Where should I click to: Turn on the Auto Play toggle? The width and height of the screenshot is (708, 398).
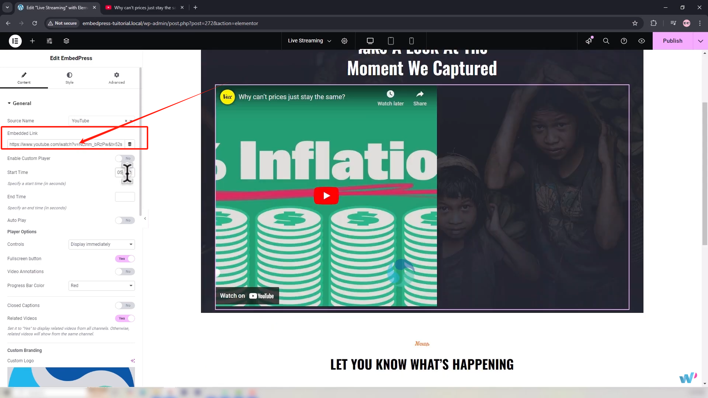125,220
